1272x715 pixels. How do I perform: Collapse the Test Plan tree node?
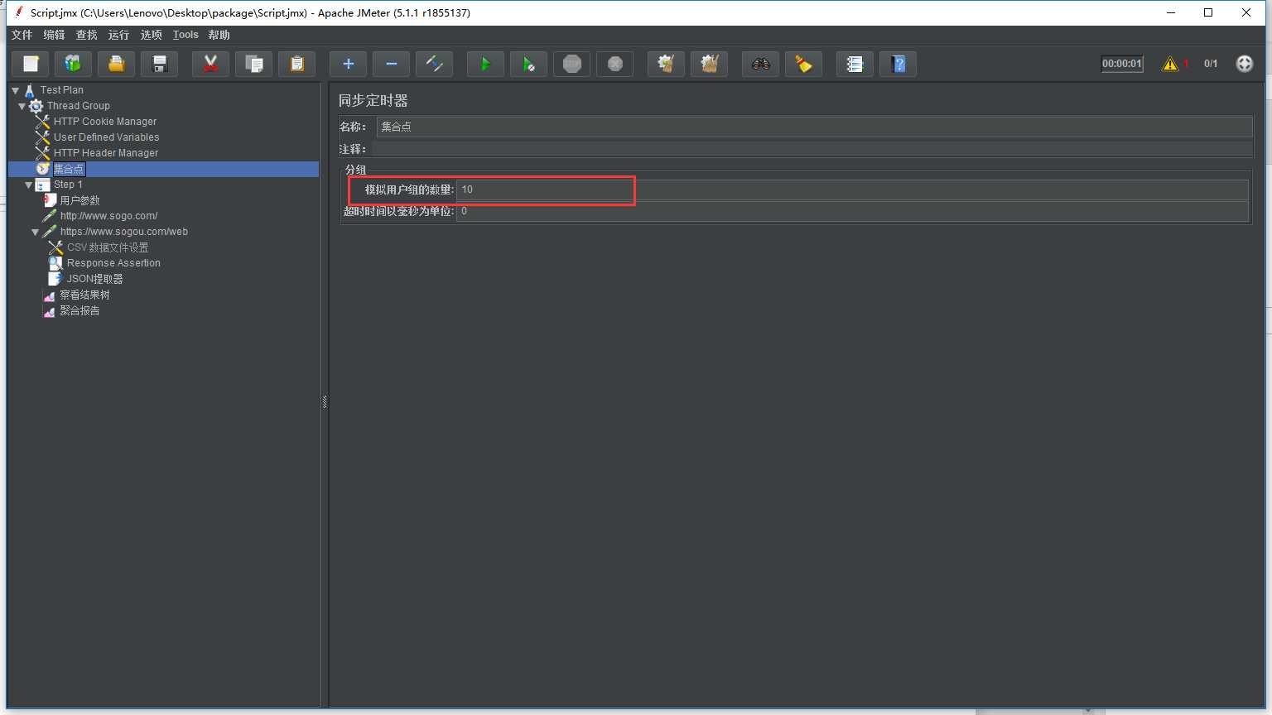pos(16,90)
